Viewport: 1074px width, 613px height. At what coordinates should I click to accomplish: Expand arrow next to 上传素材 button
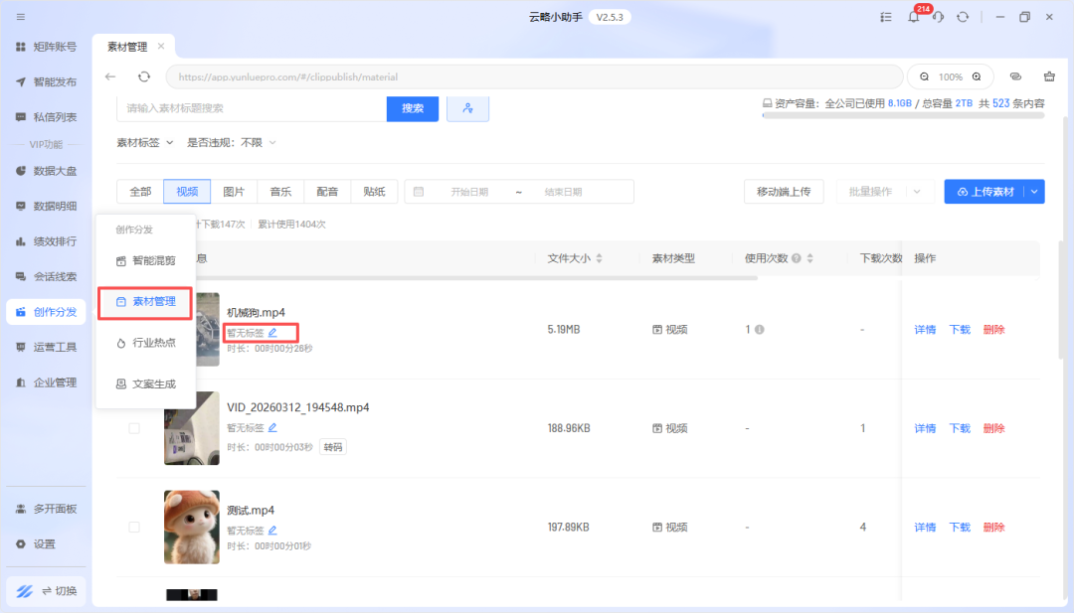(x=1034, y=192)
